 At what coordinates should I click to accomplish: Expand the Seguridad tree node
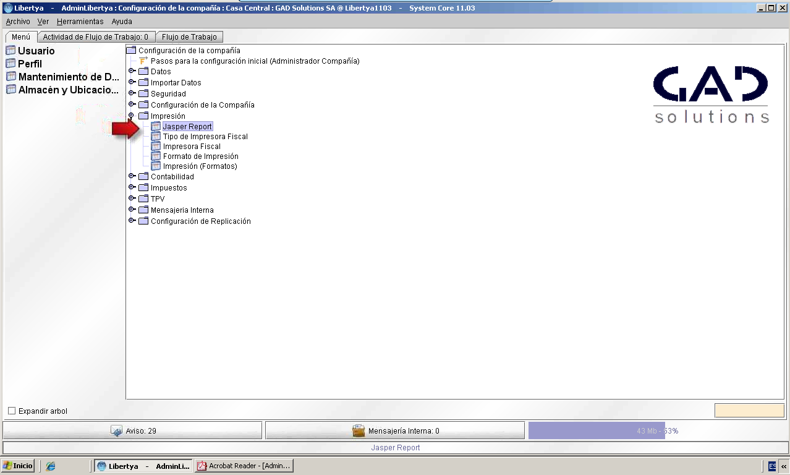pyautogui.click(x=132, y=93)
